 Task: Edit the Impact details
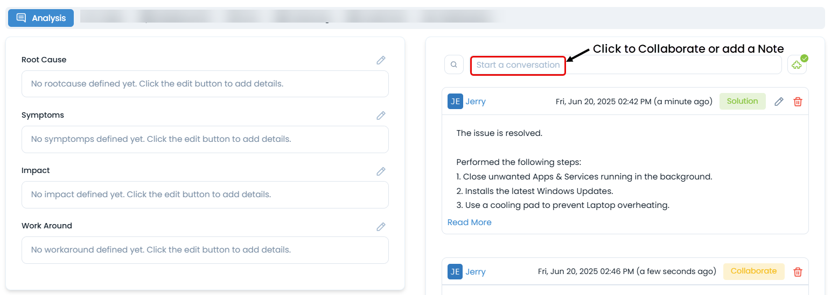(381, 171)
